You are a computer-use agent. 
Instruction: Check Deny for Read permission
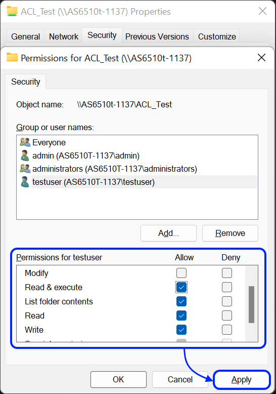click(227, 316)
